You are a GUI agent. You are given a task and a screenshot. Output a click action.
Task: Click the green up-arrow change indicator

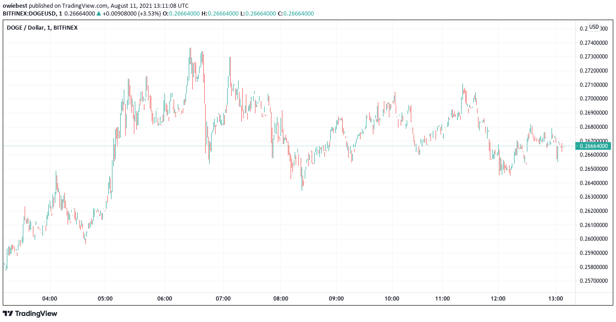pyautogui.click(x=98, y=14)
